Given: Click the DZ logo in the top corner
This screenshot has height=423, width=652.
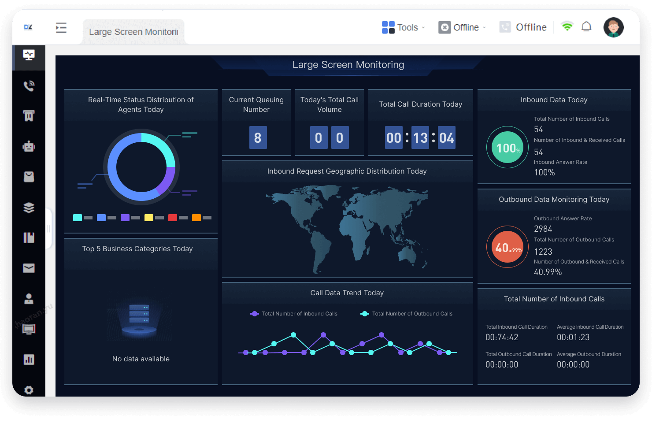Looking at the screenshot, I should coord(28,26).
